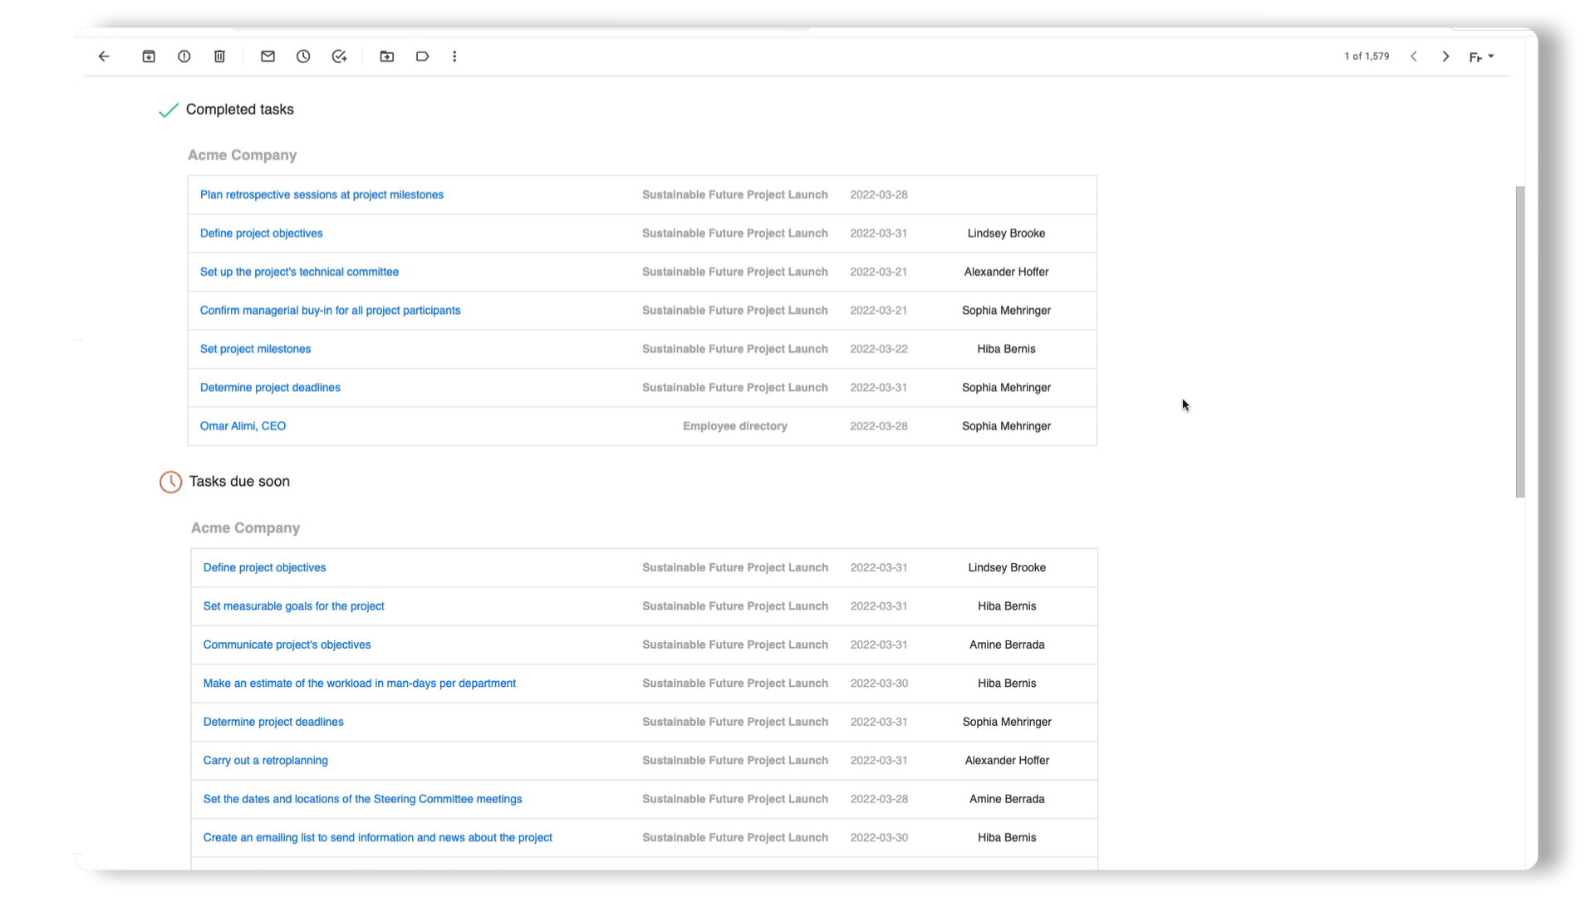This screenshot has width=1595, height=897.
Task: Open Communicate project's objectives task
Action: (287, 645)
